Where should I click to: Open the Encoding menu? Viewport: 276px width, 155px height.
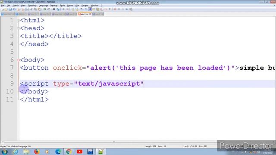(32, 6)
